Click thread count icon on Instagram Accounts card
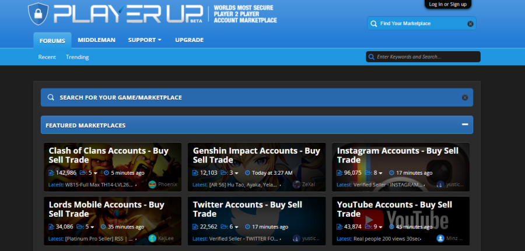The height and width of the screenshot is (251, 525). 339,173
